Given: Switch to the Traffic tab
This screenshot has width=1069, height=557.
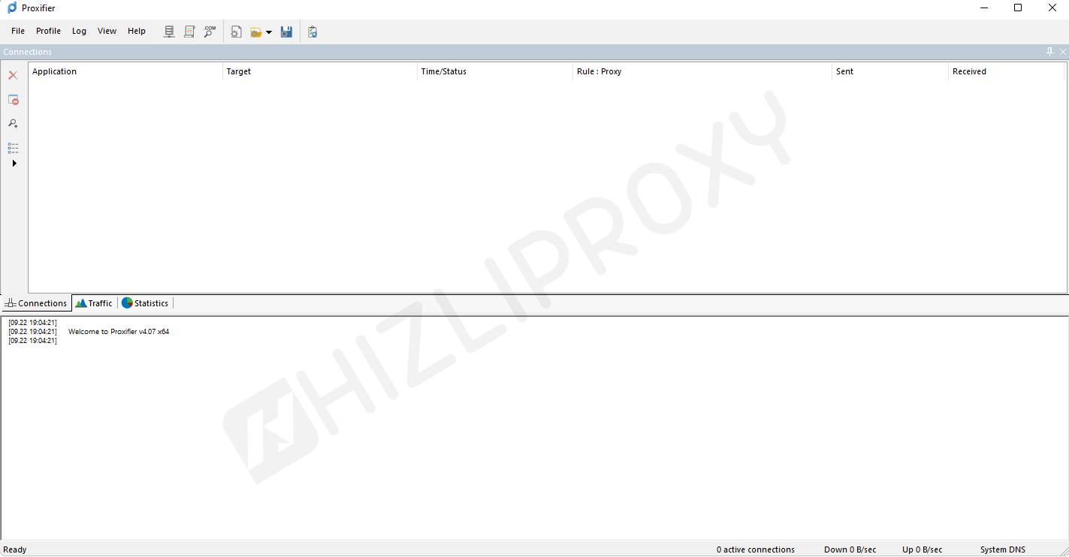Looking at the screenshot, I should click(x=94, y=303).
